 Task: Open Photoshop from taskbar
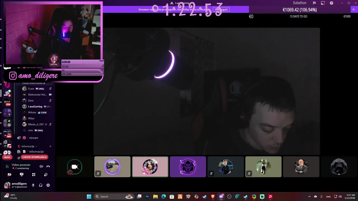[x=147, y=197]
